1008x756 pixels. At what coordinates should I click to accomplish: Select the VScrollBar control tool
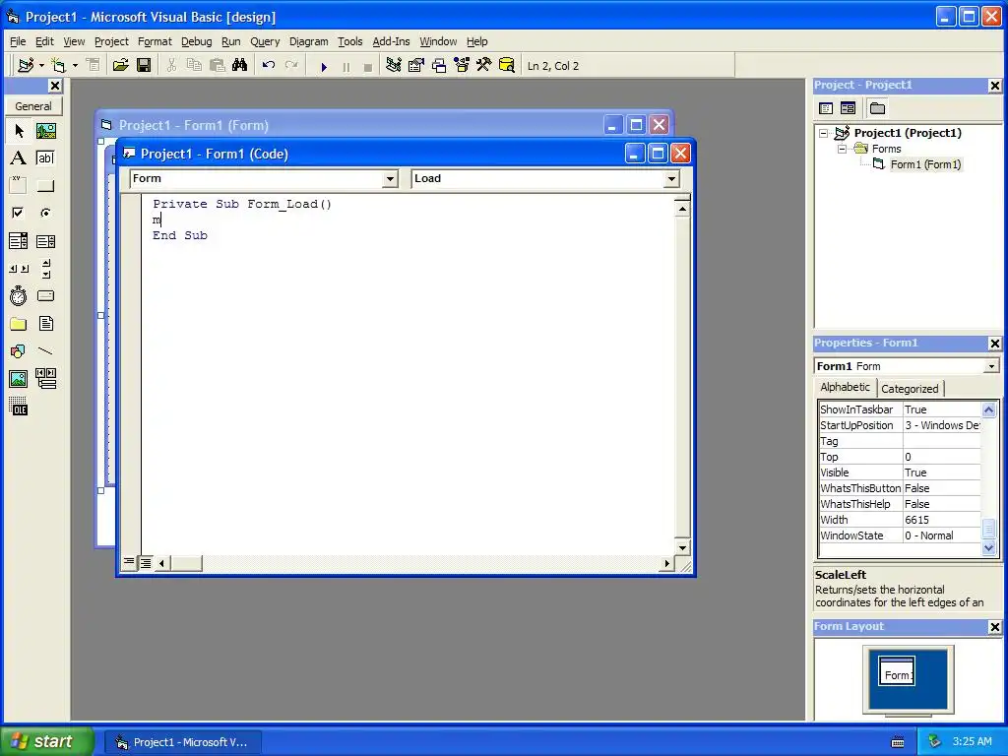(45, 269)
